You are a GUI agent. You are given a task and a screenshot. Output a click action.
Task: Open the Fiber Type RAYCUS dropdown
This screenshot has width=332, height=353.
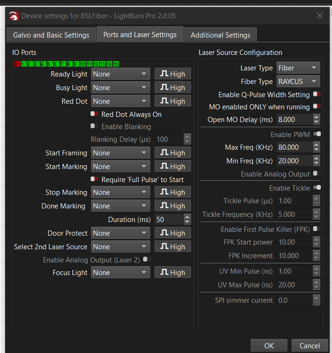point(298,82)
